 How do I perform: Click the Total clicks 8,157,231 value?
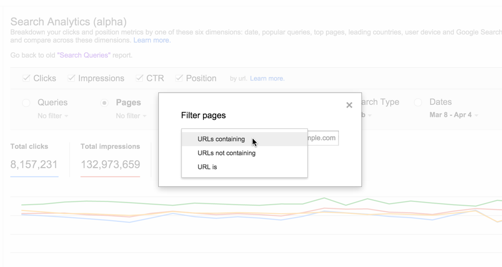(34, 164)
